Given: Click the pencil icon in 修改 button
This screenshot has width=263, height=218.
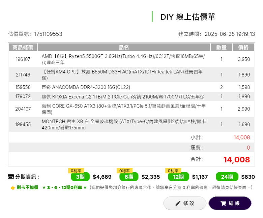Looking at the screenshot, I should coord(178,204).
